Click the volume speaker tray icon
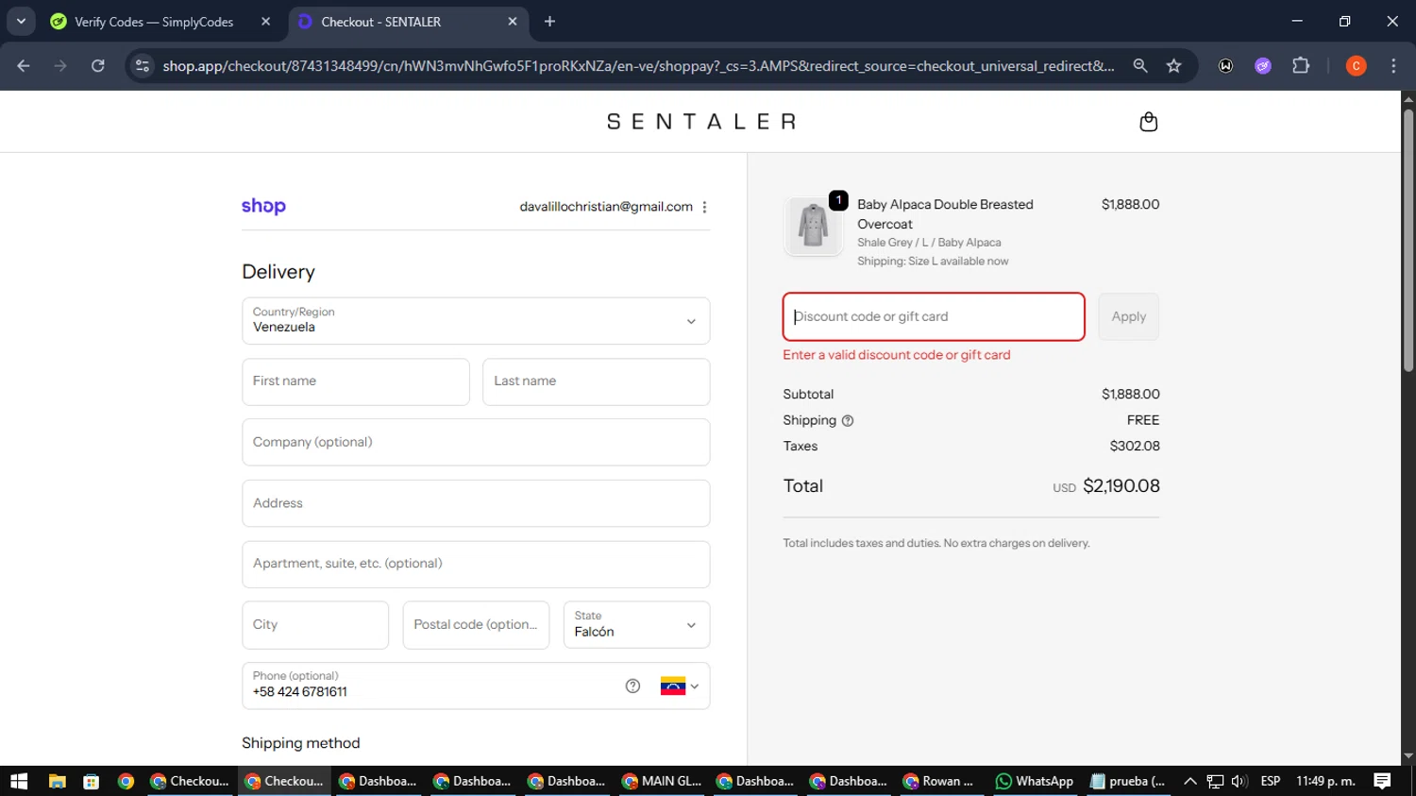1416x796 pixels. point(1239,781)
